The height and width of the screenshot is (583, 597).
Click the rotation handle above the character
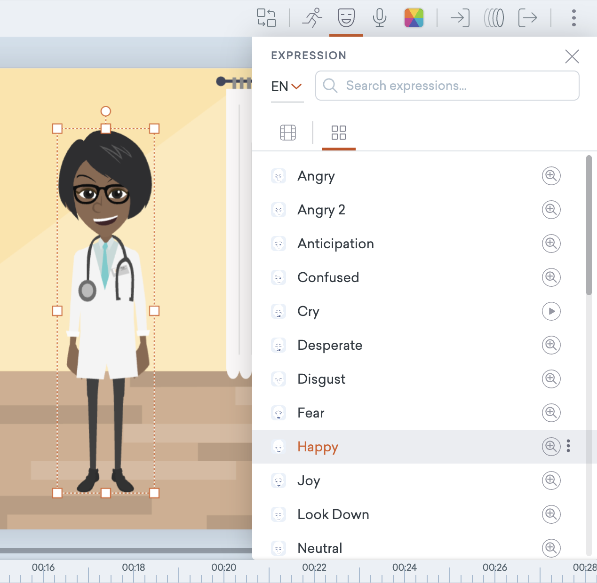tap(106, 111)
